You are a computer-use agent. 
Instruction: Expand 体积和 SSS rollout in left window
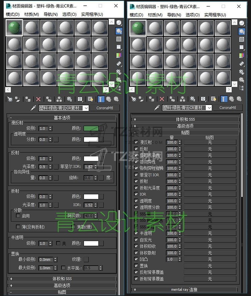tap(62, 279)
